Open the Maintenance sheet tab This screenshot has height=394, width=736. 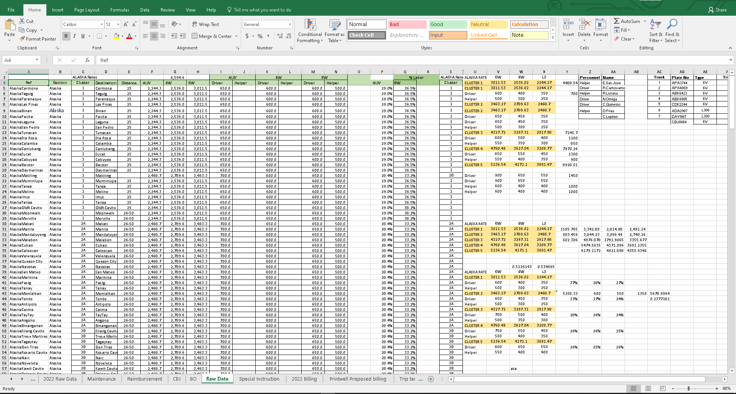click(102, 379)
